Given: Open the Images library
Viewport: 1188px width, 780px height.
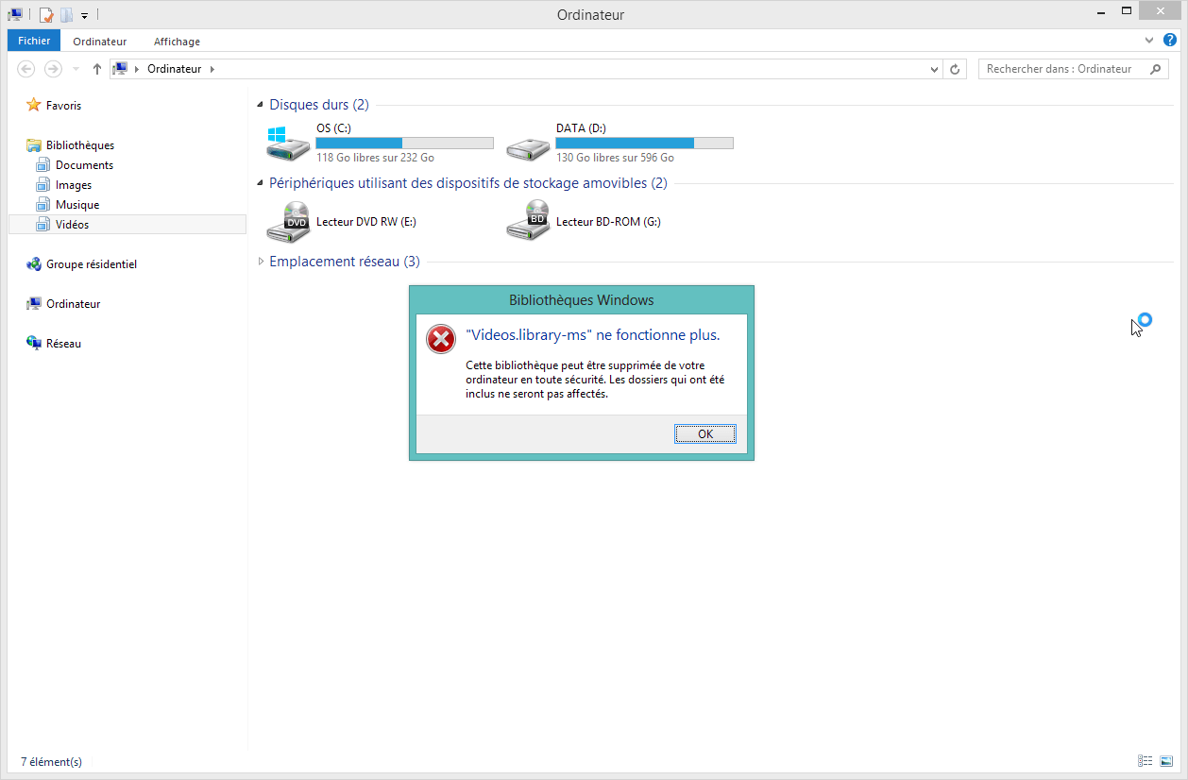Looking at the screenshot, I should (74, 185).
